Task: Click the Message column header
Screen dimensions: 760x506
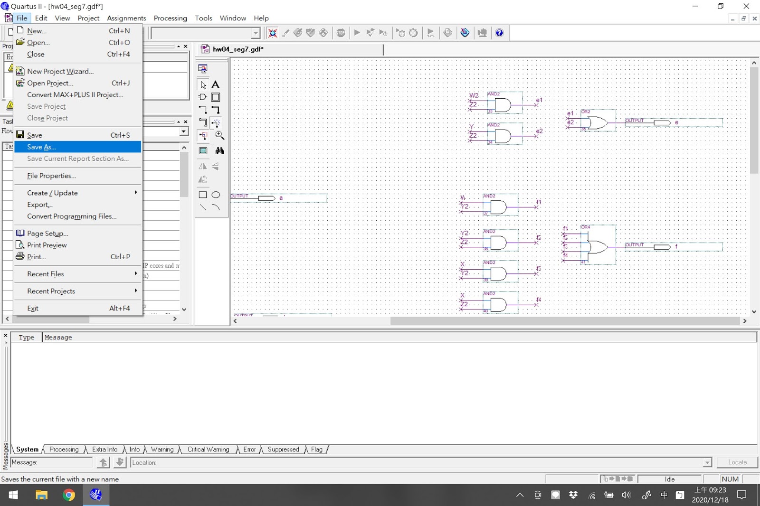Action: (x=399, y=337)
